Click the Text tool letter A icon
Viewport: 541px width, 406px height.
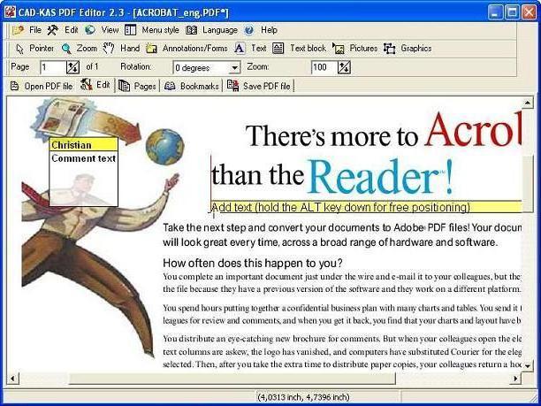coord(240,49)
